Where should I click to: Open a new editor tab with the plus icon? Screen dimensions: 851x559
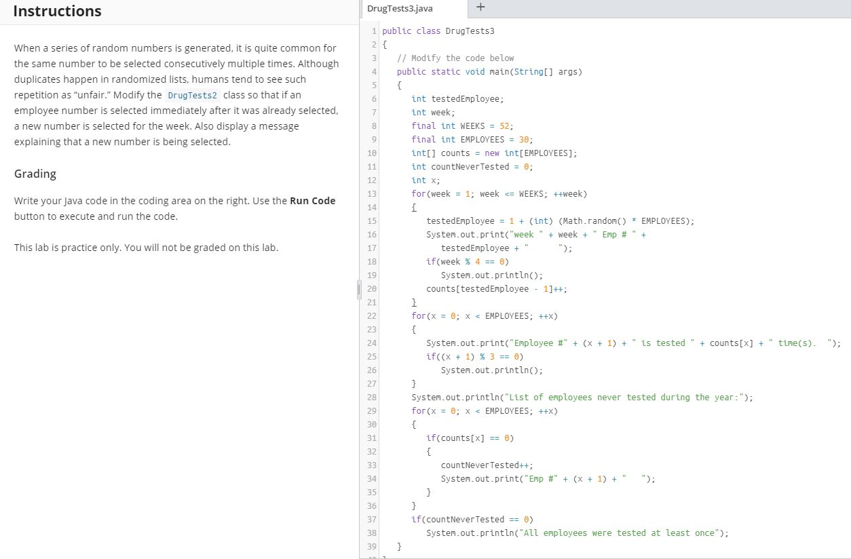pos(480,7)
